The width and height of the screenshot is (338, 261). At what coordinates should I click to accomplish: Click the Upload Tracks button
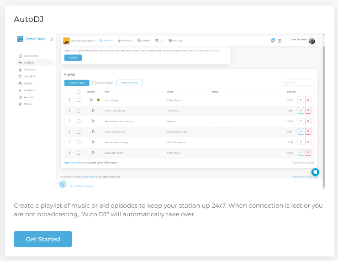(77, 83)
